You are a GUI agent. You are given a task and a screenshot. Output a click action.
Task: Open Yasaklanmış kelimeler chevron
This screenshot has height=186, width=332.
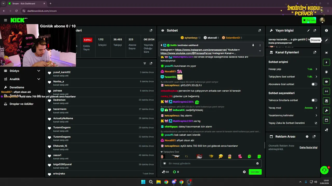pos(316,115)
